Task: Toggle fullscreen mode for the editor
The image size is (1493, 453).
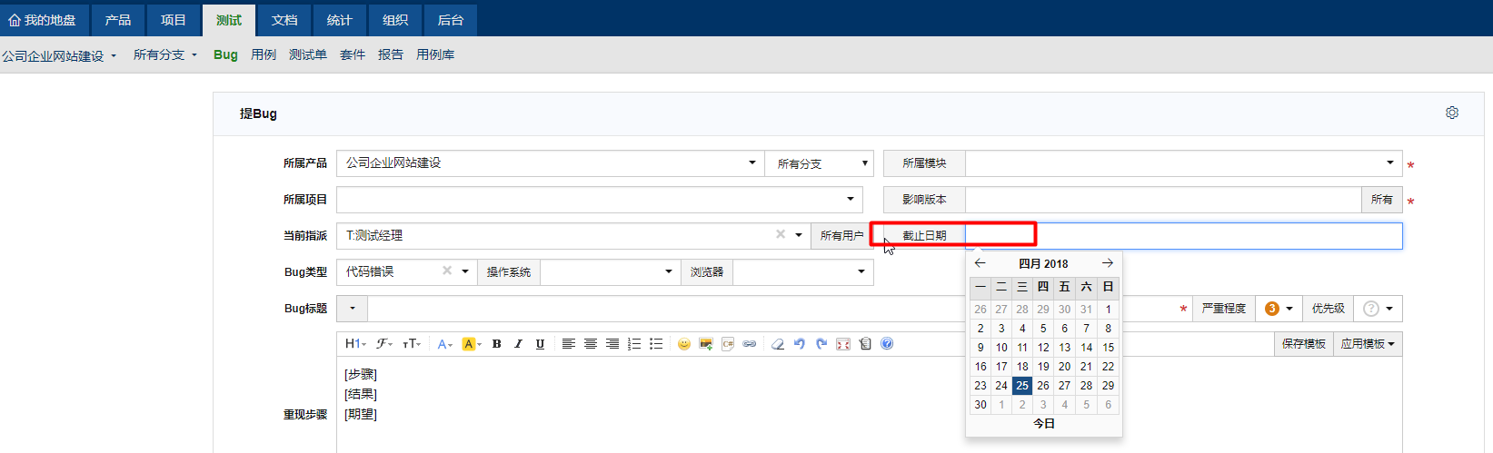Action: pos(843,344)
